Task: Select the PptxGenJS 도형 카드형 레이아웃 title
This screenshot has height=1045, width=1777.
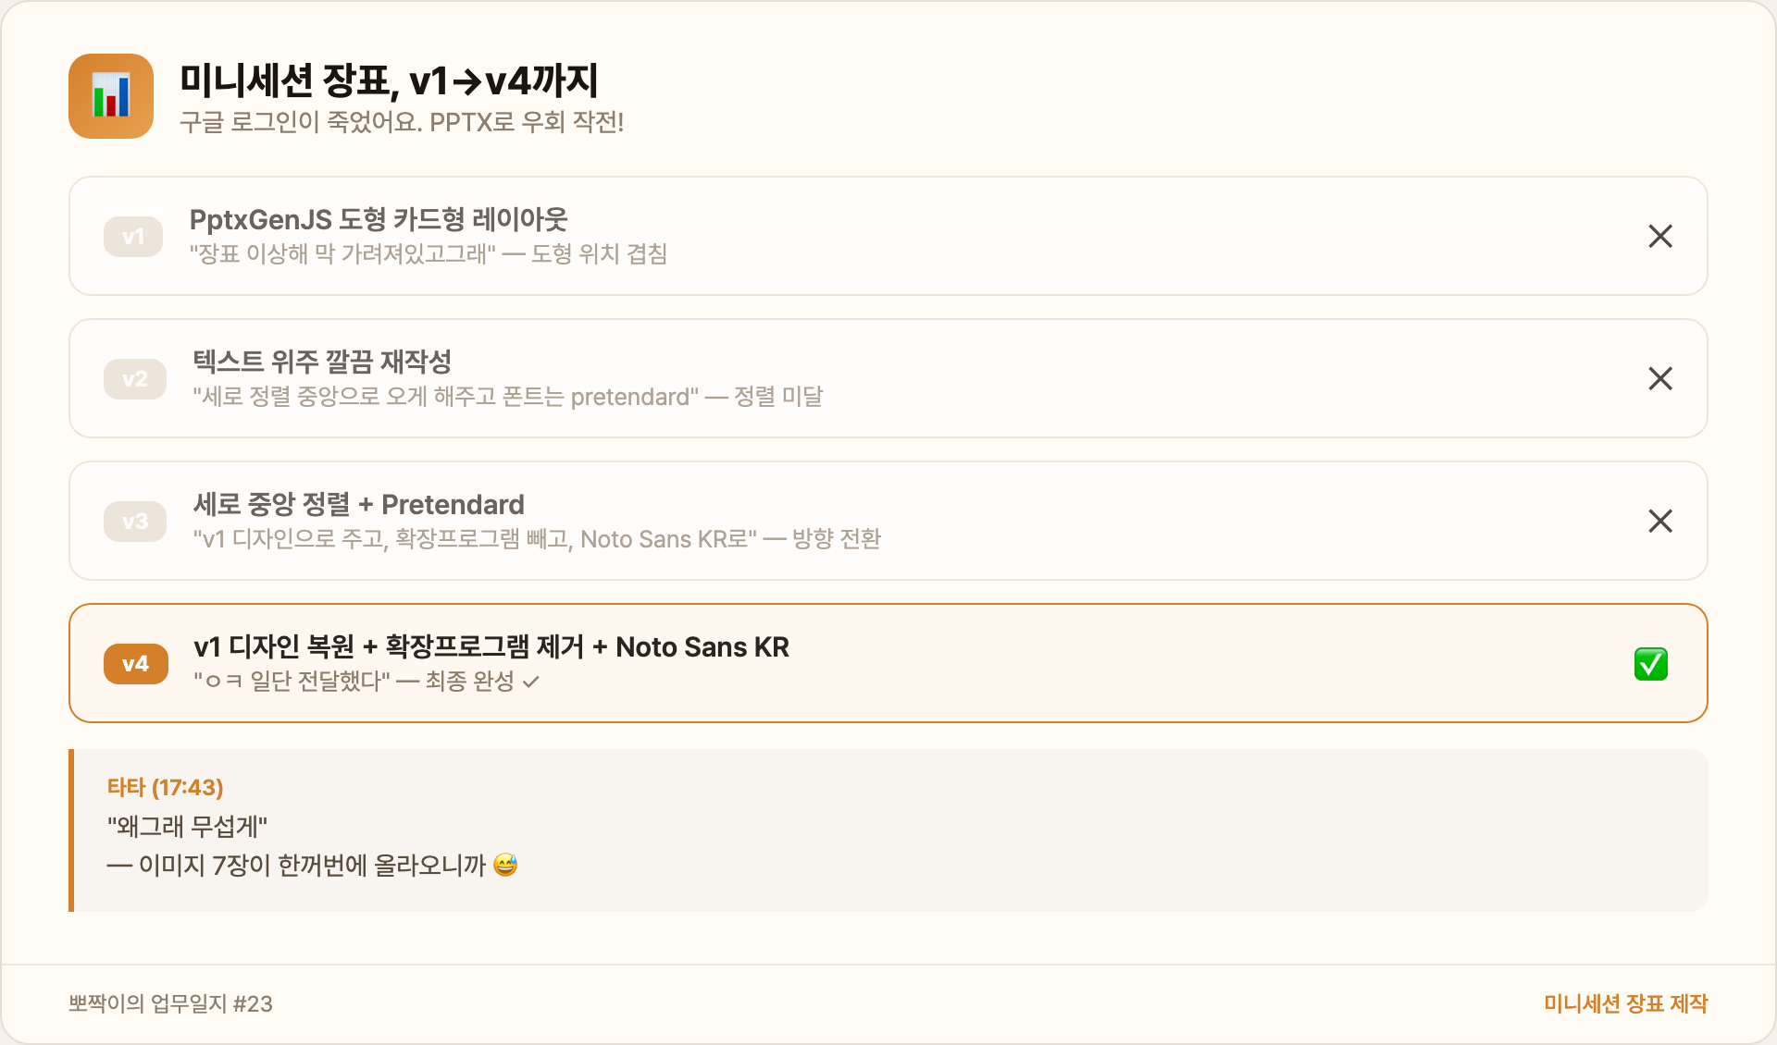Action: [x=378, y=219]
